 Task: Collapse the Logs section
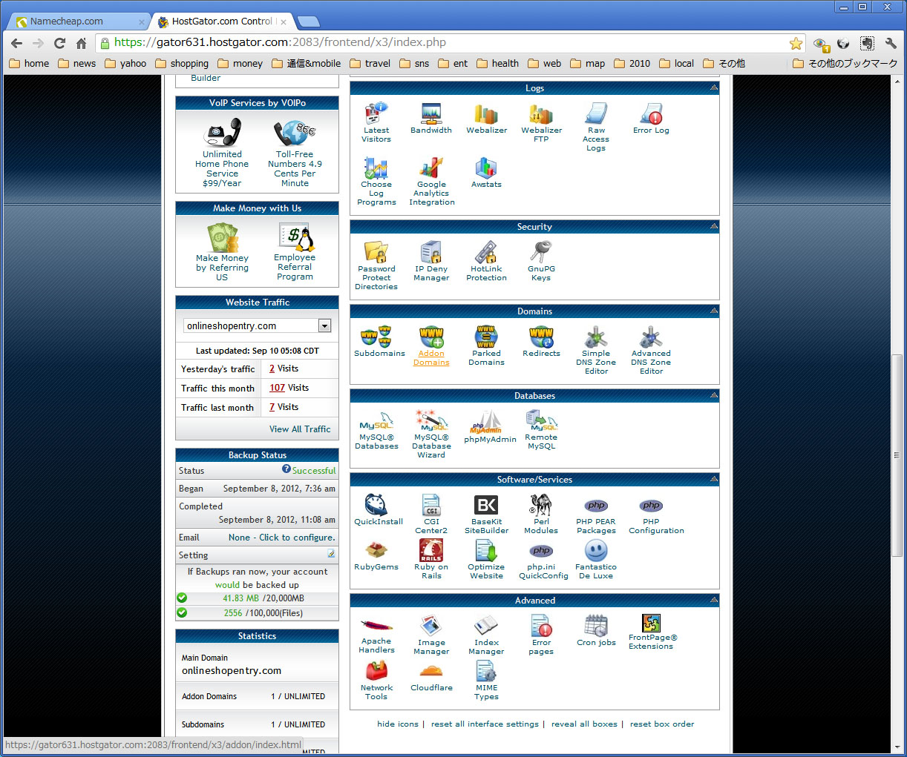713,88
